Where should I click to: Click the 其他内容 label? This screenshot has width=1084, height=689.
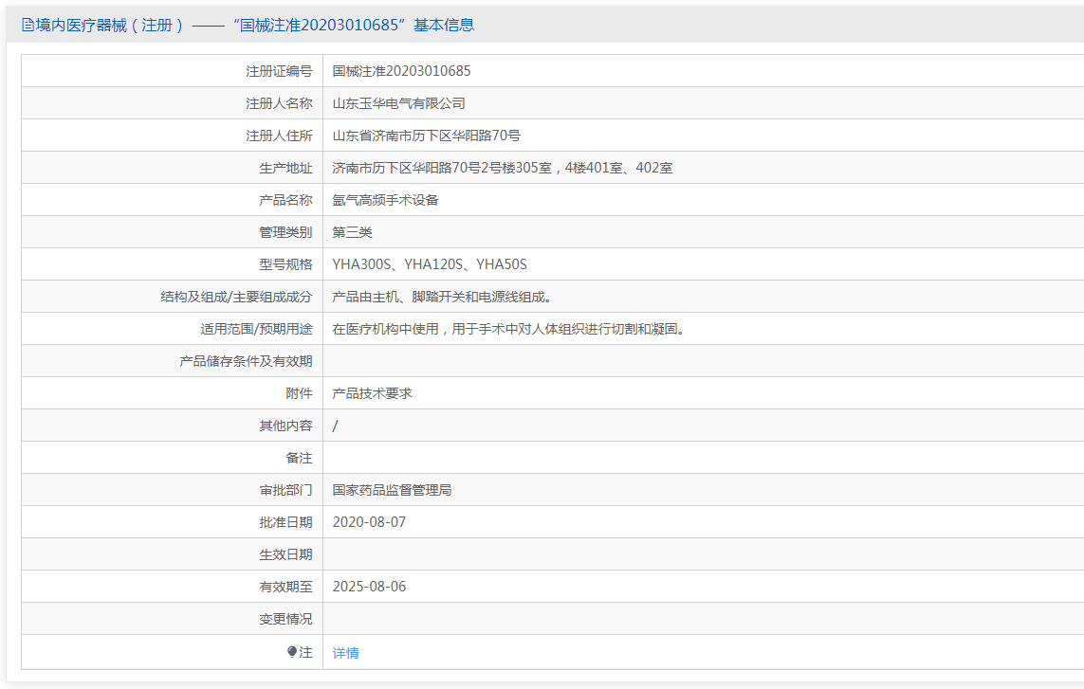pyautogui.click(x=285, y=426)
